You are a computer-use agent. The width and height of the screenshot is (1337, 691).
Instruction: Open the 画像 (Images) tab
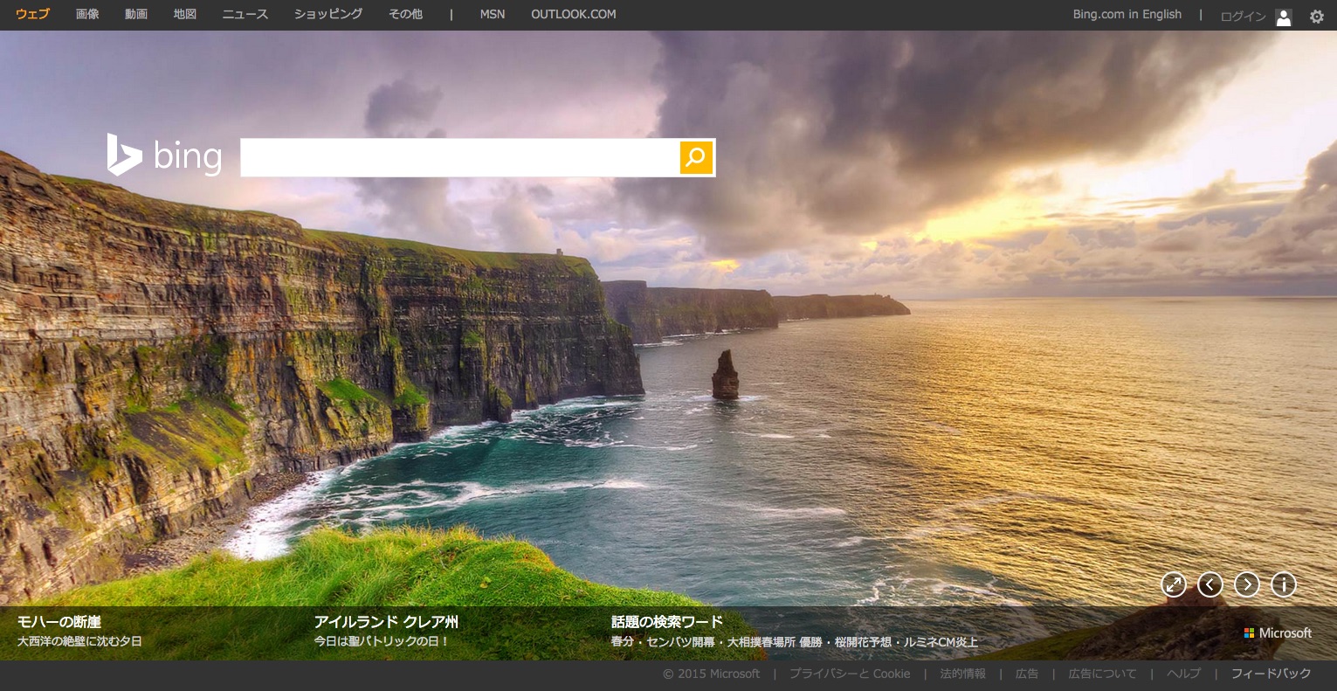[x=87, y=15]
